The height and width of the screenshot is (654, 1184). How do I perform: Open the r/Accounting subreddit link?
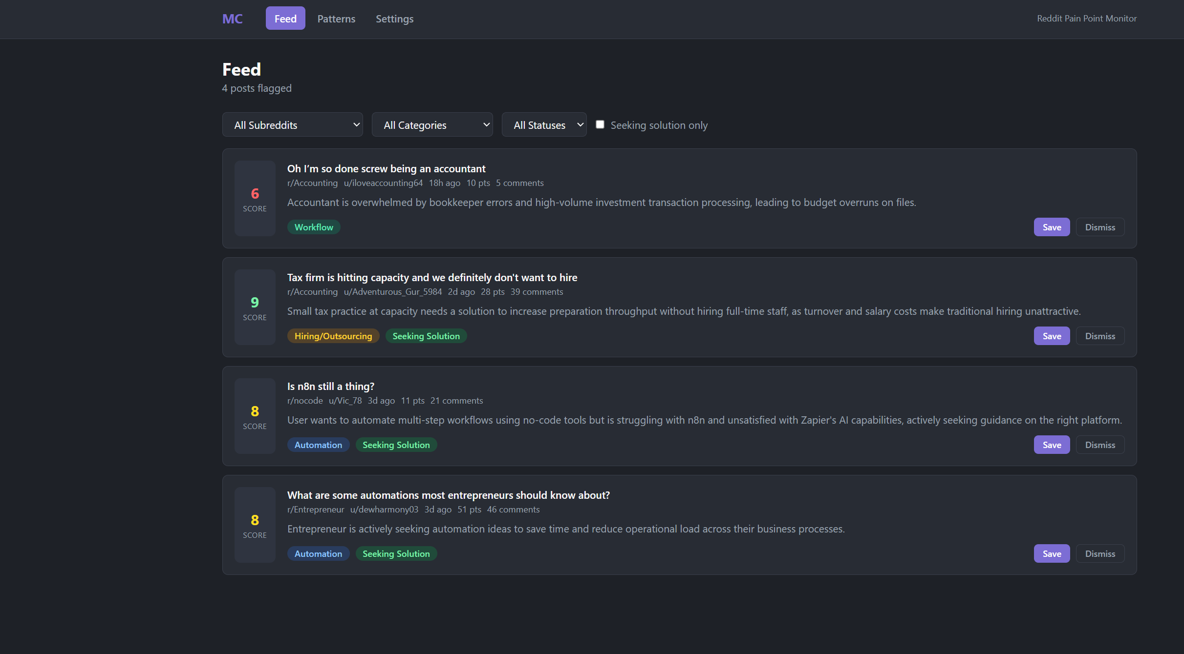[x=312, y=183]
